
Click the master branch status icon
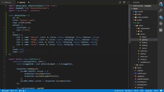(6, 91)
